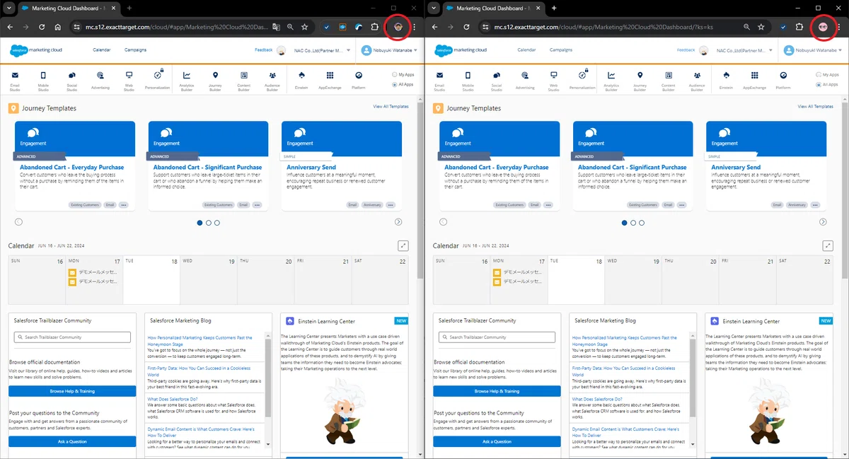The height and width of the screenshot is (459, 849).
Task: Open Journey Builder in the right window
Action: tap(640, 81)
